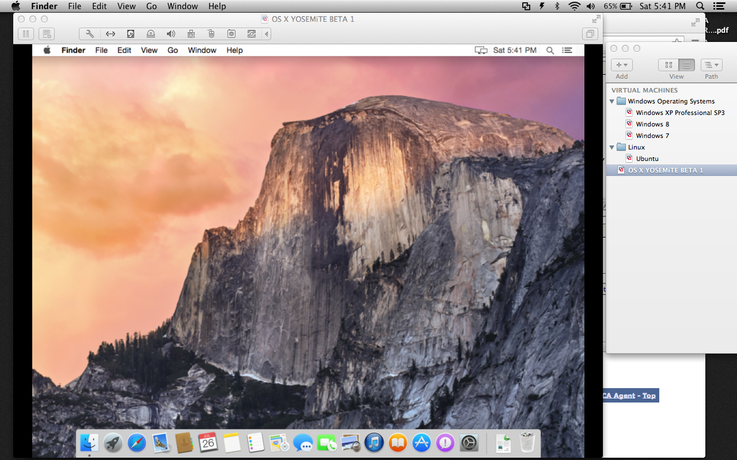Screen dimensions: 737x460
Task: Click the hard disk device icon
Action: (131, 34)
